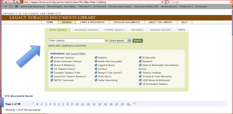Select none collections link
The width and height of the screenshot is (233, 114).
tap(74, 54)
